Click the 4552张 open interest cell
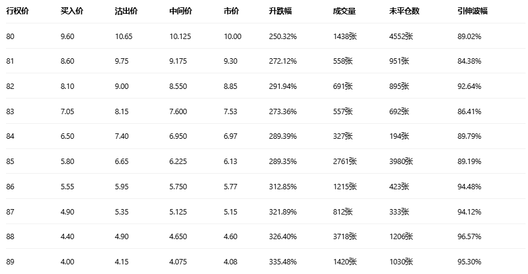This screenshot has height=274, width=528. point(401,37)
